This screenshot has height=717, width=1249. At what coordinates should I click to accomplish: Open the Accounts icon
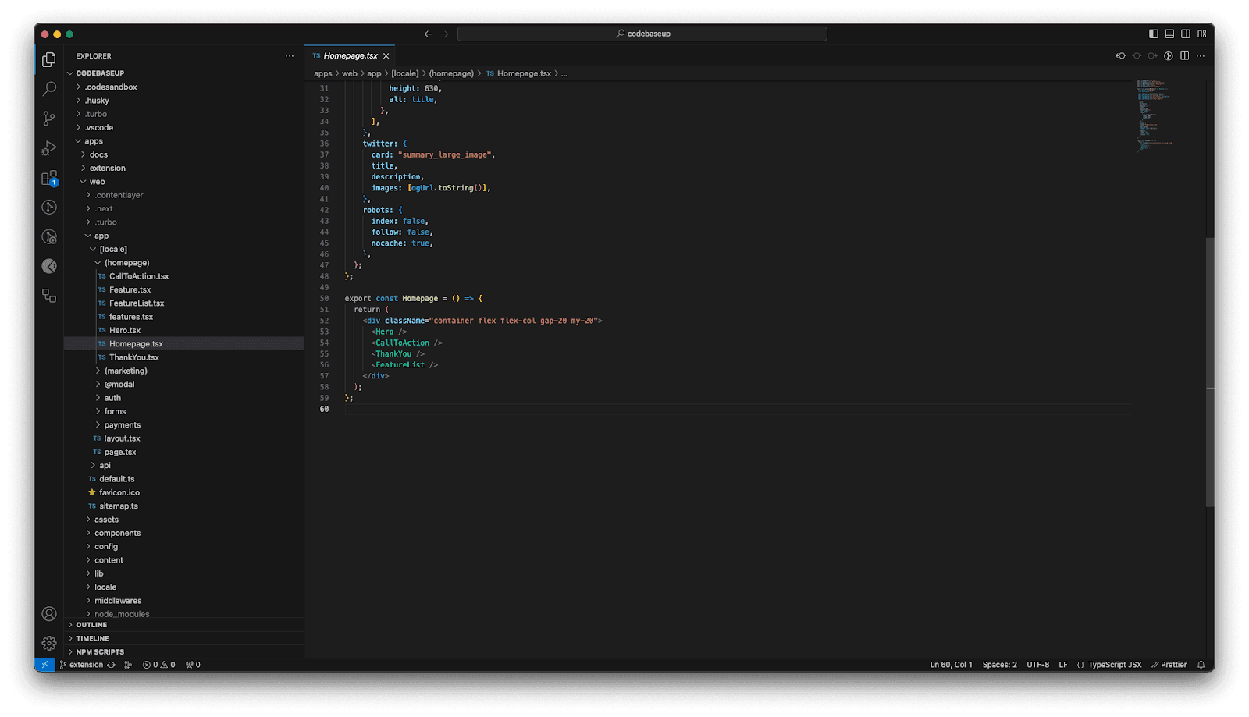click(49, 614)
